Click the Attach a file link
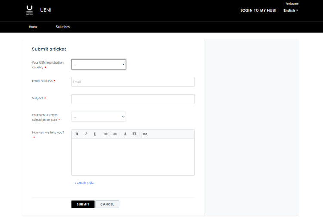Screen dimensions: 323x224 (84, 183)
